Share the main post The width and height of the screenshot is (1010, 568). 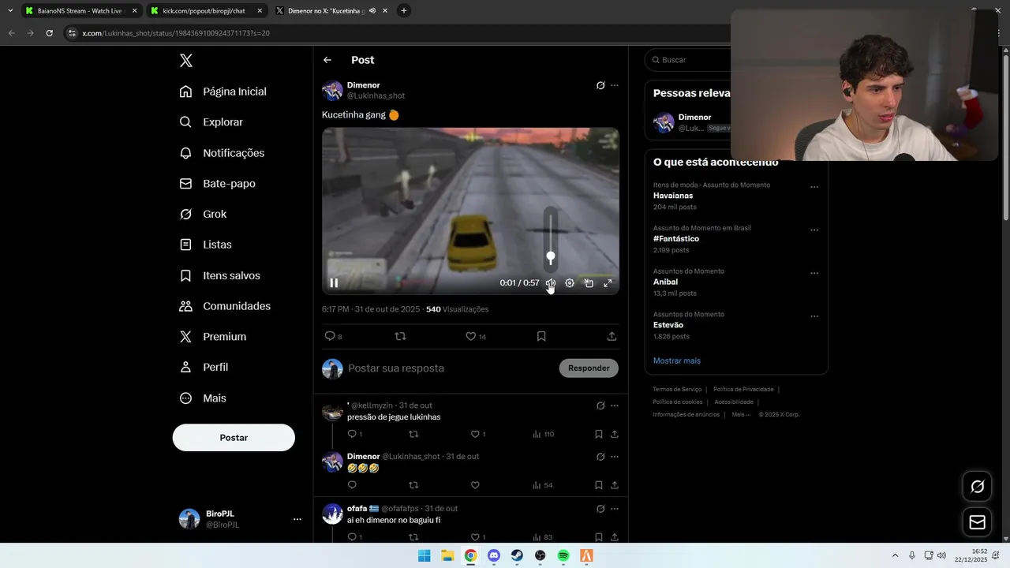(612, 336)
